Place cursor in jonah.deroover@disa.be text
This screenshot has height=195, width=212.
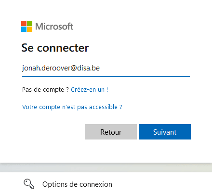click(61, 68)
